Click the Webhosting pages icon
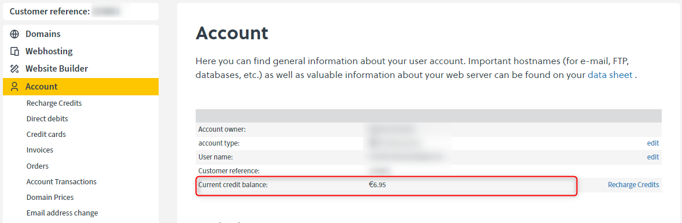The image size is (682, 223). 15,51
